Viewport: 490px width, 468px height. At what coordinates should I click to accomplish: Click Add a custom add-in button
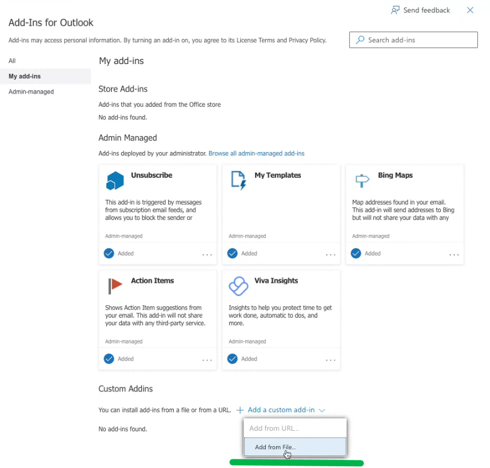pos(281,410)
